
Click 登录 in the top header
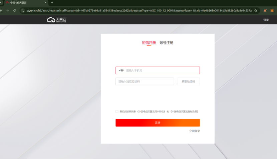click(266, 20)
